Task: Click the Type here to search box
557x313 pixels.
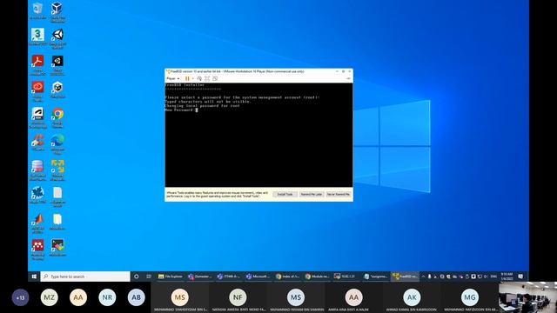Action: pyautogui.click(x=85, y=276)
